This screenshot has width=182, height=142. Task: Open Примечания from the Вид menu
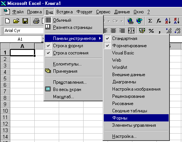pos(74,71)
